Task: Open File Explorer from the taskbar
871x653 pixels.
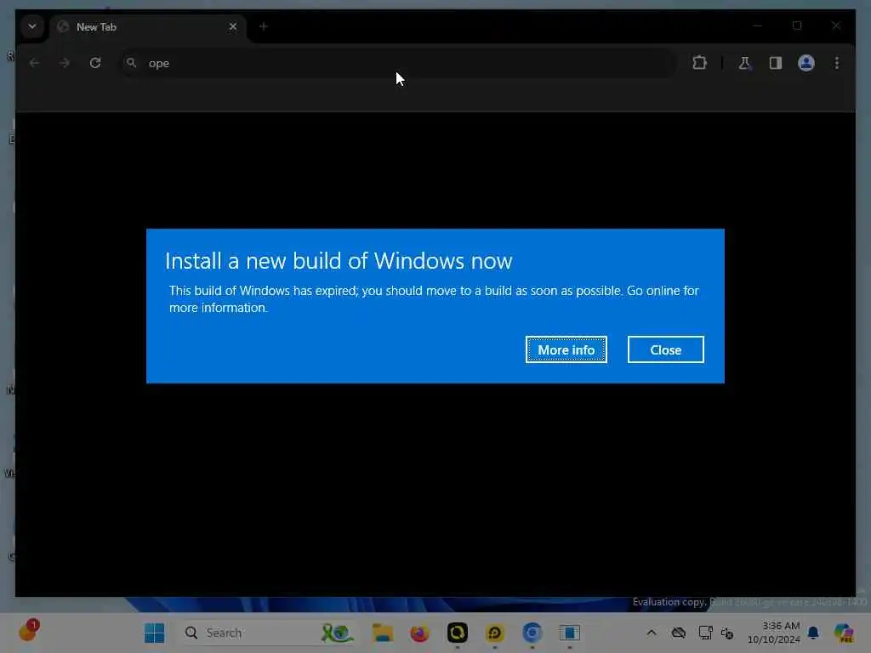Action: pyautogui.click(x=382, y=633)
